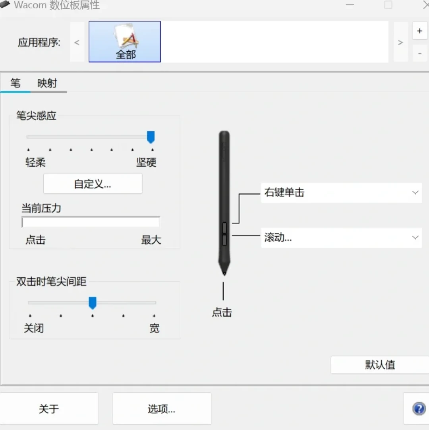Screen dimensions: 429x430
Task: Click the 默认值 button
Action: point(380,365)
